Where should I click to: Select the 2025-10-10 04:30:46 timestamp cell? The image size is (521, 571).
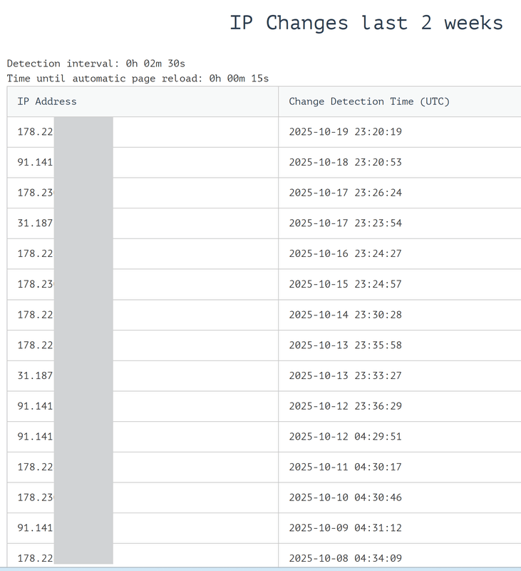click(x=345, y=497)
